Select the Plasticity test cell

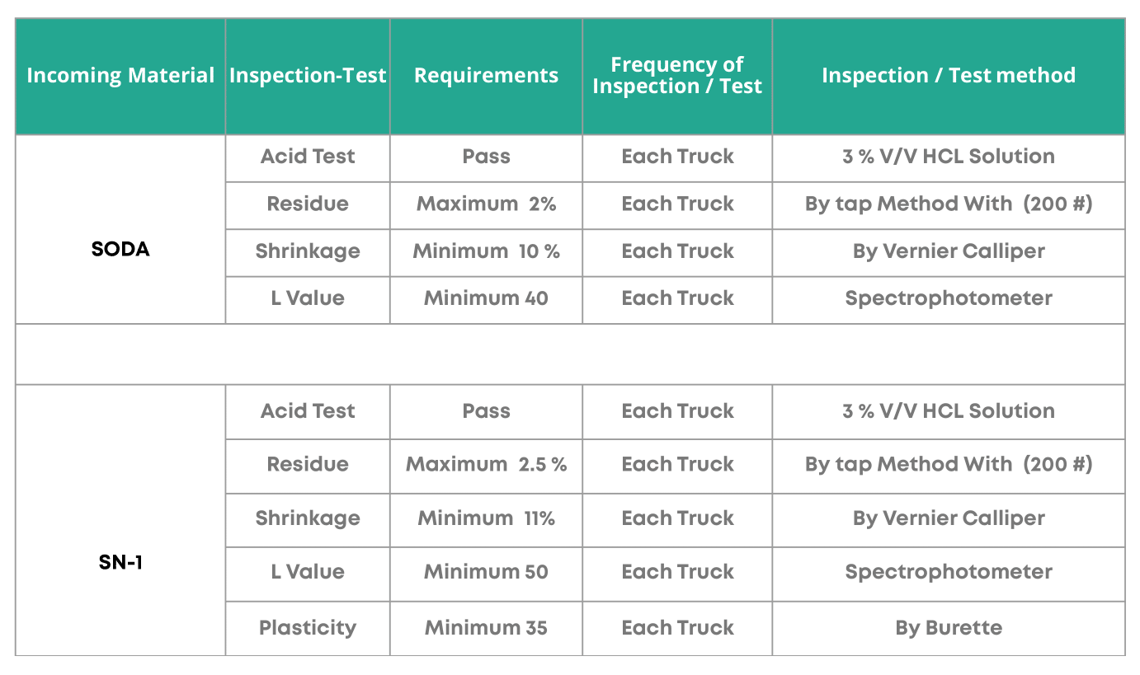(308, 628)
